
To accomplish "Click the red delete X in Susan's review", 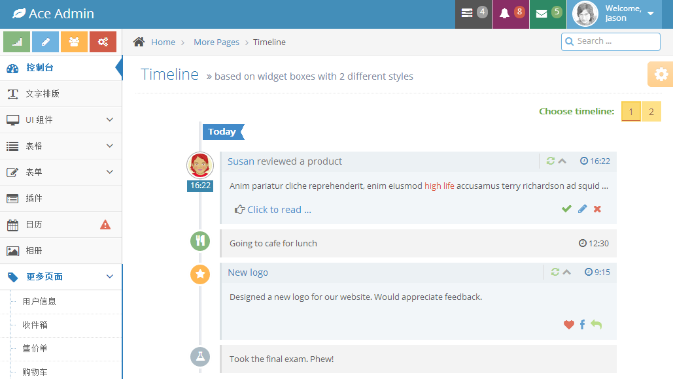I will pyautogui.click(x=597, y=209).
